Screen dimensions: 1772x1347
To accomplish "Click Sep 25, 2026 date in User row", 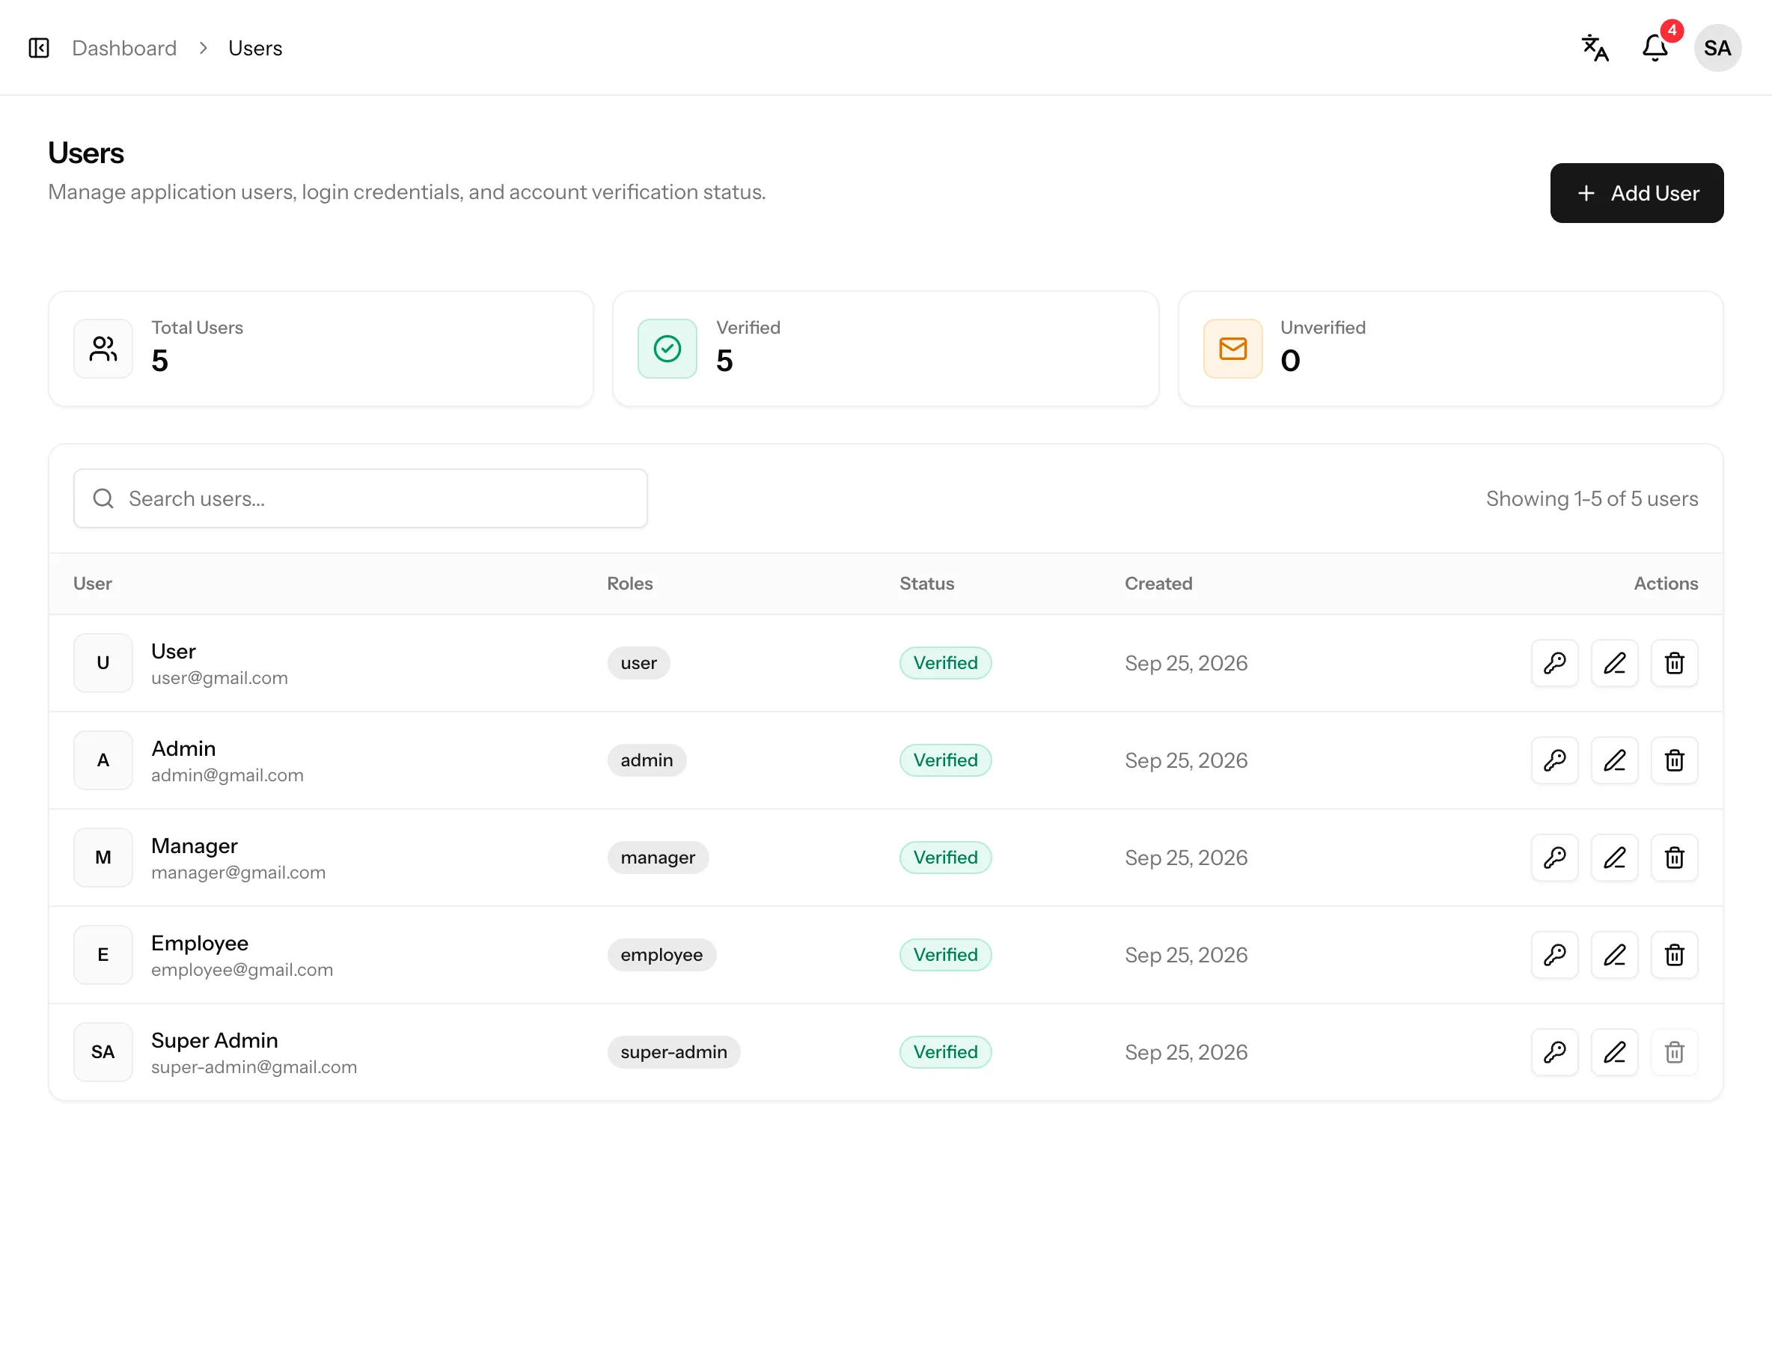I will click(1186, 663).
